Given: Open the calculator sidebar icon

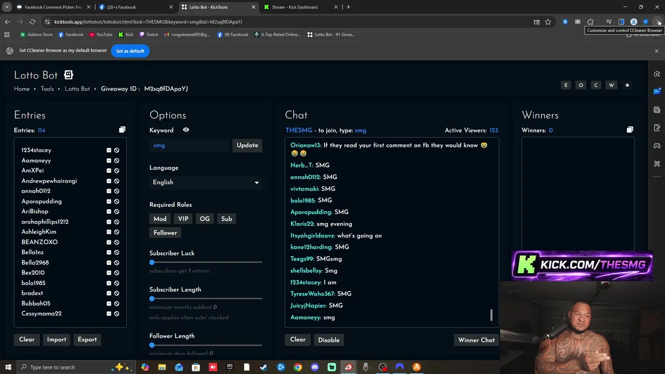Looking at the screenshot, I should (x=657, y=110).
